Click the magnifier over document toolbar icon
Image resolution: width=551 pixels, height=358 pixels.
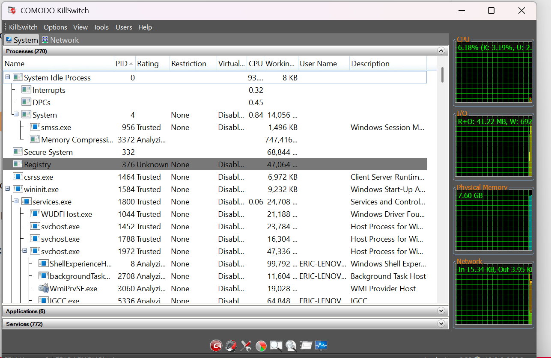click(291, 345)
